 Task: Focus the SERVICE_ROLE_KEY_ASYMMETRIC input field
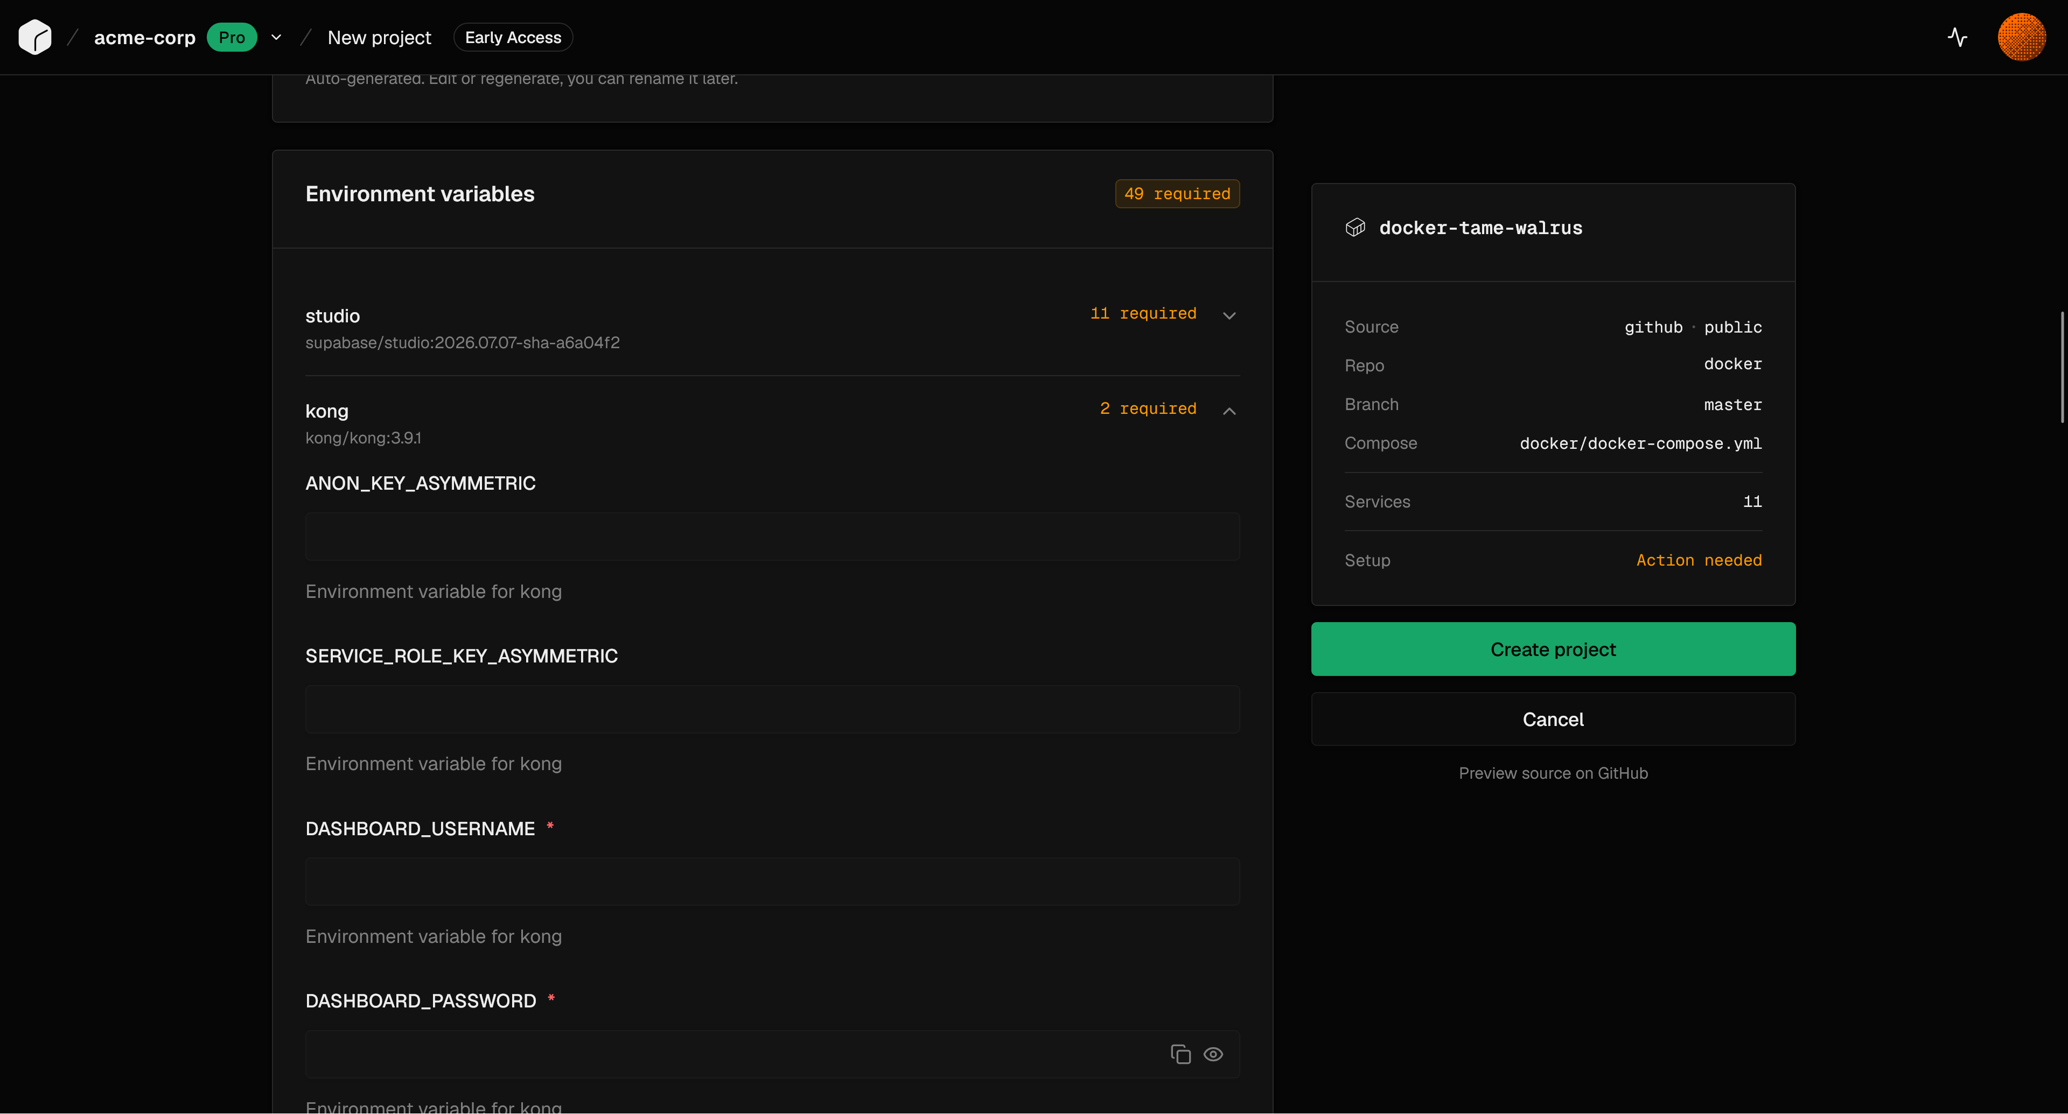click(x=772, y=709)
